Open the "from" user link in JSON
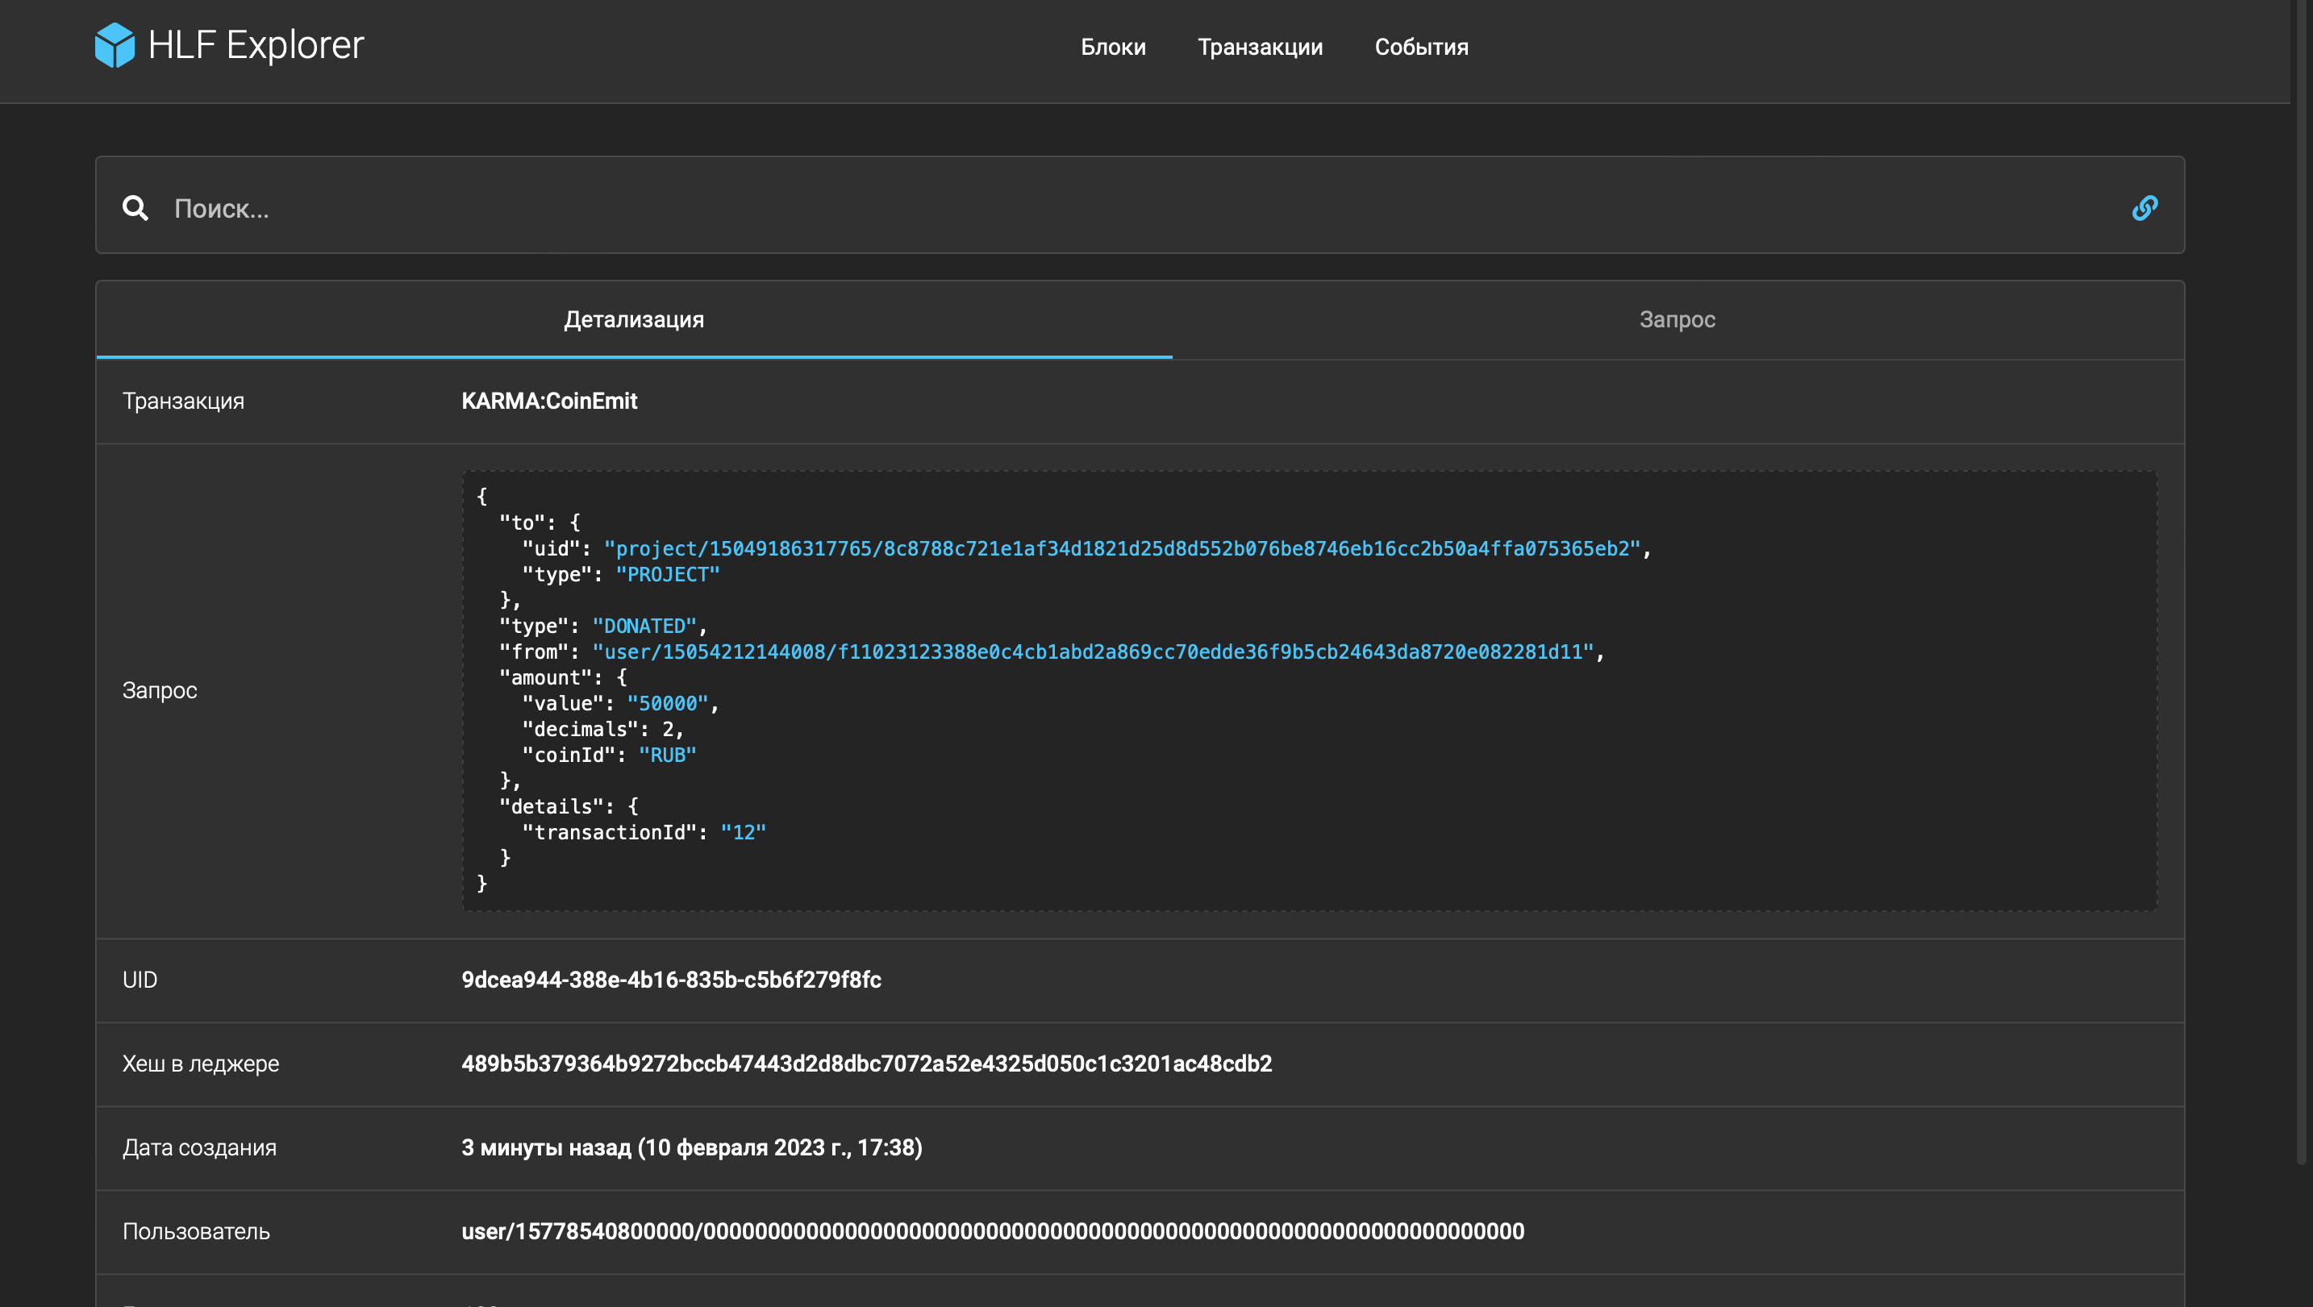This screenshot has height=1307, width=2313. tap(1093, 651)
